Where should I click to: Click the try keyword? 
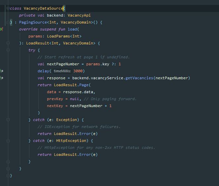tap(32, 50)
